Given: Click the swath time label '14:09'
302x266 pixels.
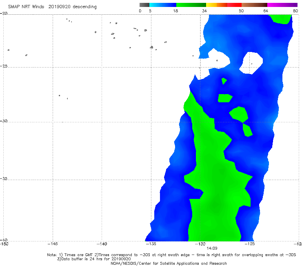Looking at the screenshot, I should (212, 248).
